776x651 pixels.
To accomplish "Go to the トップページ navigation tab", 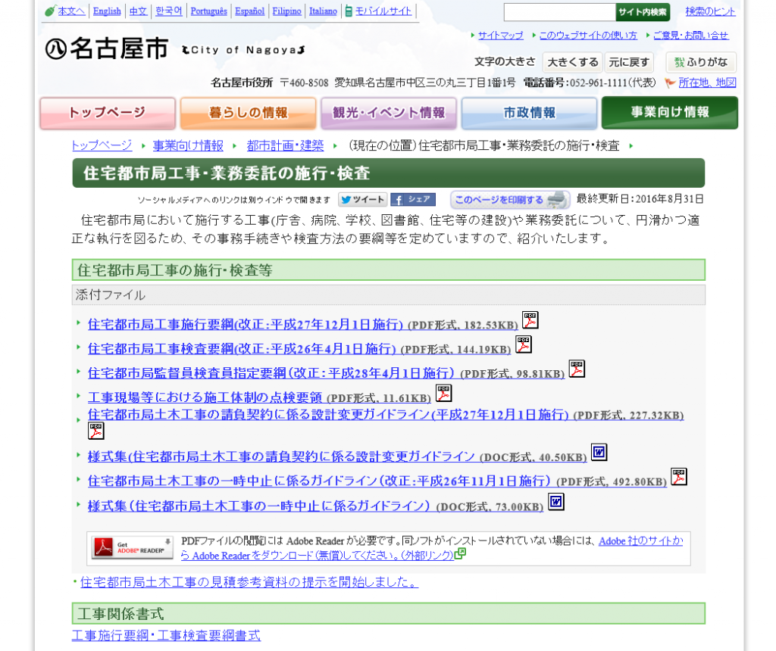I will click(108, 113).
